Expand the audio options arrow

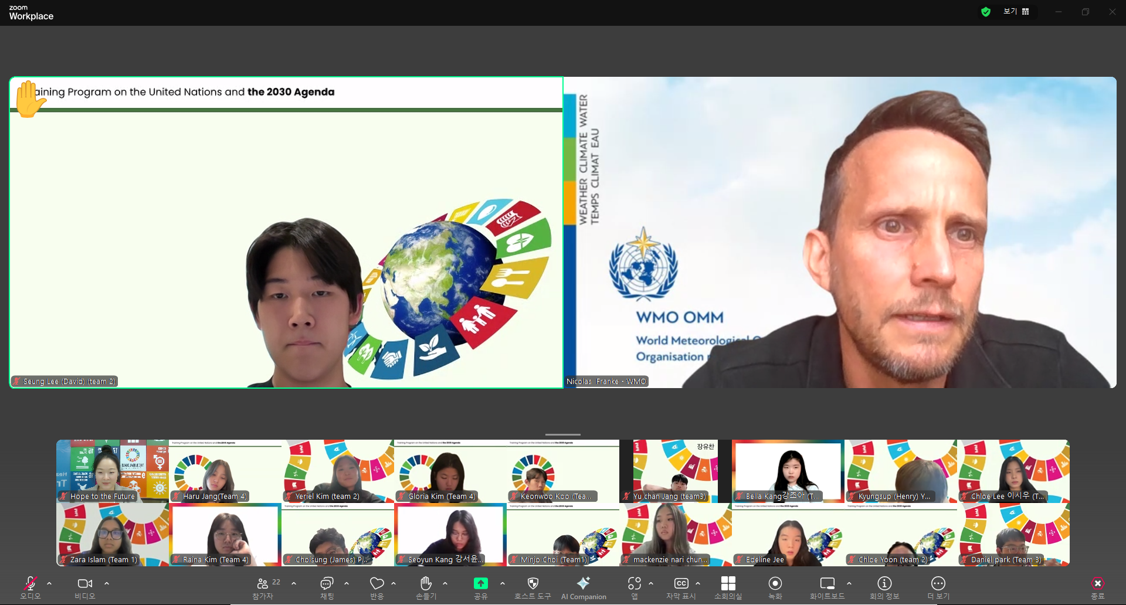tap(49, 583)
